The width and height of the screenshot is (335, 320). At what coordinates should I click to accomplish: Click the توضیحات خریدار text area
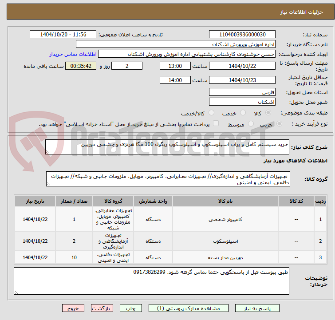tap(151, 281)
